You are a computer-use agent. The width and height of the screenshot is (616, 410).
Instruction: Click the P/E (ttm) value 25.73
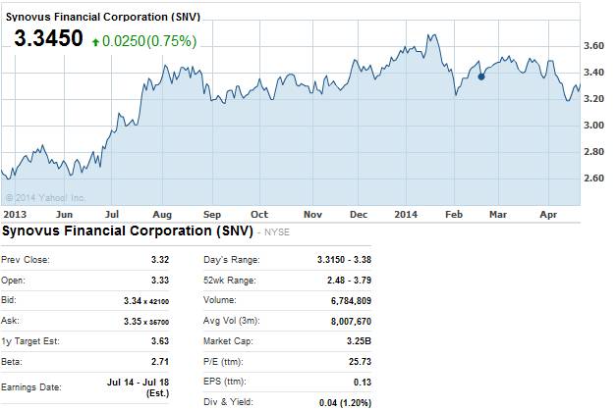click(360, 361)
